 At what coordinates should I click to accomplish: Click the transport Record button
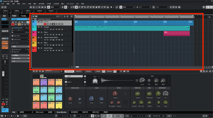121,116
